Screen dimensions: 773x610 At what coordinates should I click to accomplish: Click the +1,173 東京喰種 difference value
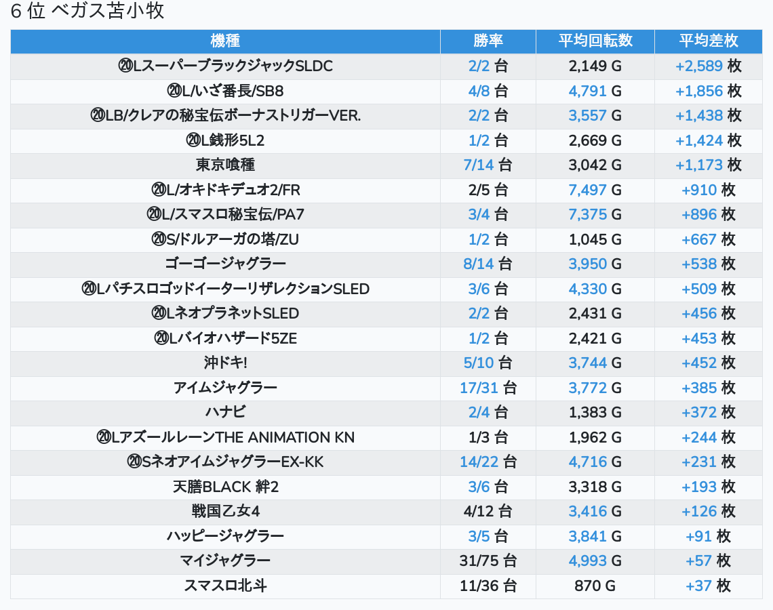(698, 165)
